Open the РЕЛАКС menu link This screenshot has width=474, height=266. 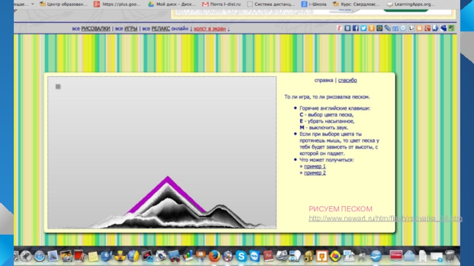(161, 28)
